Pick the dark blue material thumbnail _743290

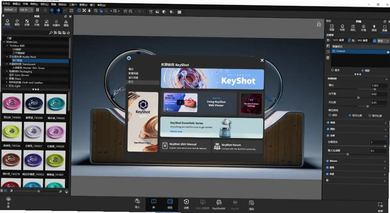tap(34, 104)
